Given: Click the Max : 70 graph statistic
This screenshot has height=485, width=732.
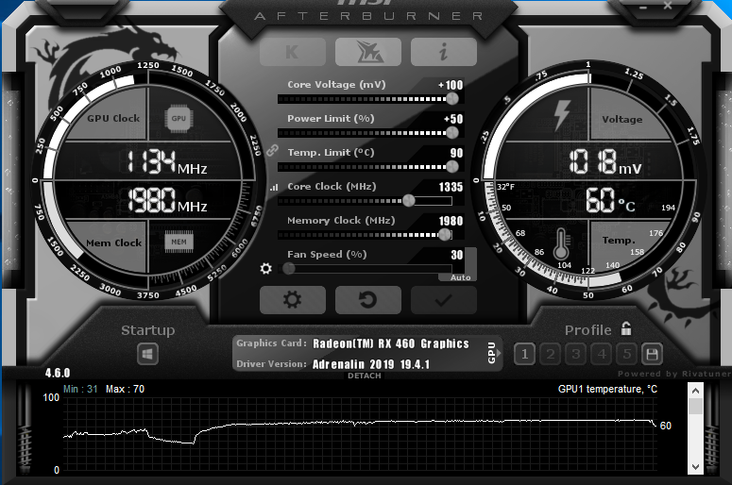Looking at the screenshot, I should pyautogui.click(x=125, y=389).
